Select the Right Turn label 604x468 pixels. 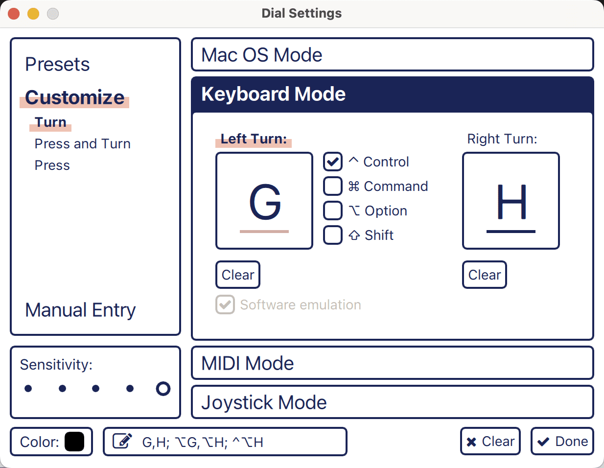[x=502, y=139]
